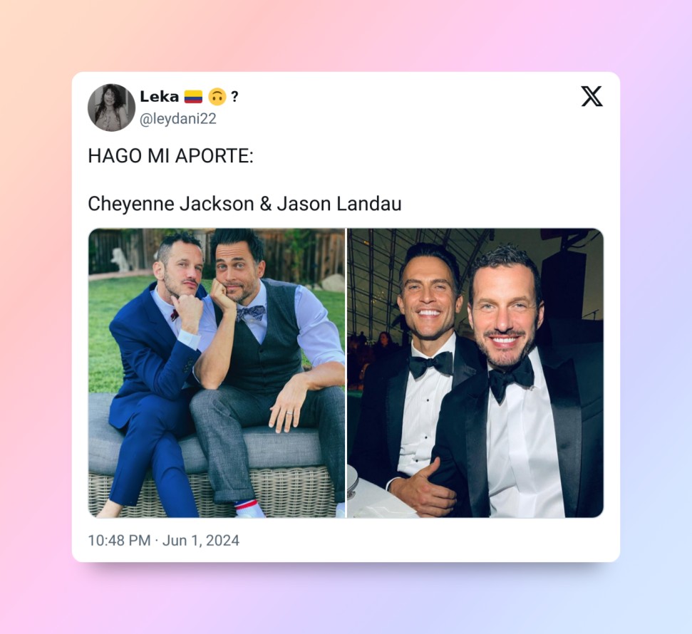Click the X logo on the tweet card

click(592, 96)
